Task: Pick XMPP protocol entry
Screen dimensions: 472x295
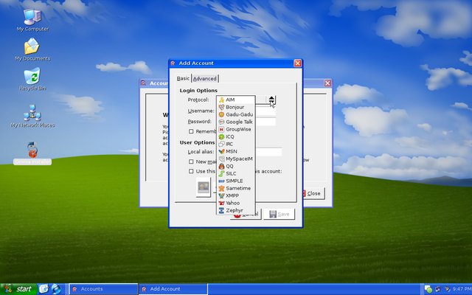Action: [236, 195]
